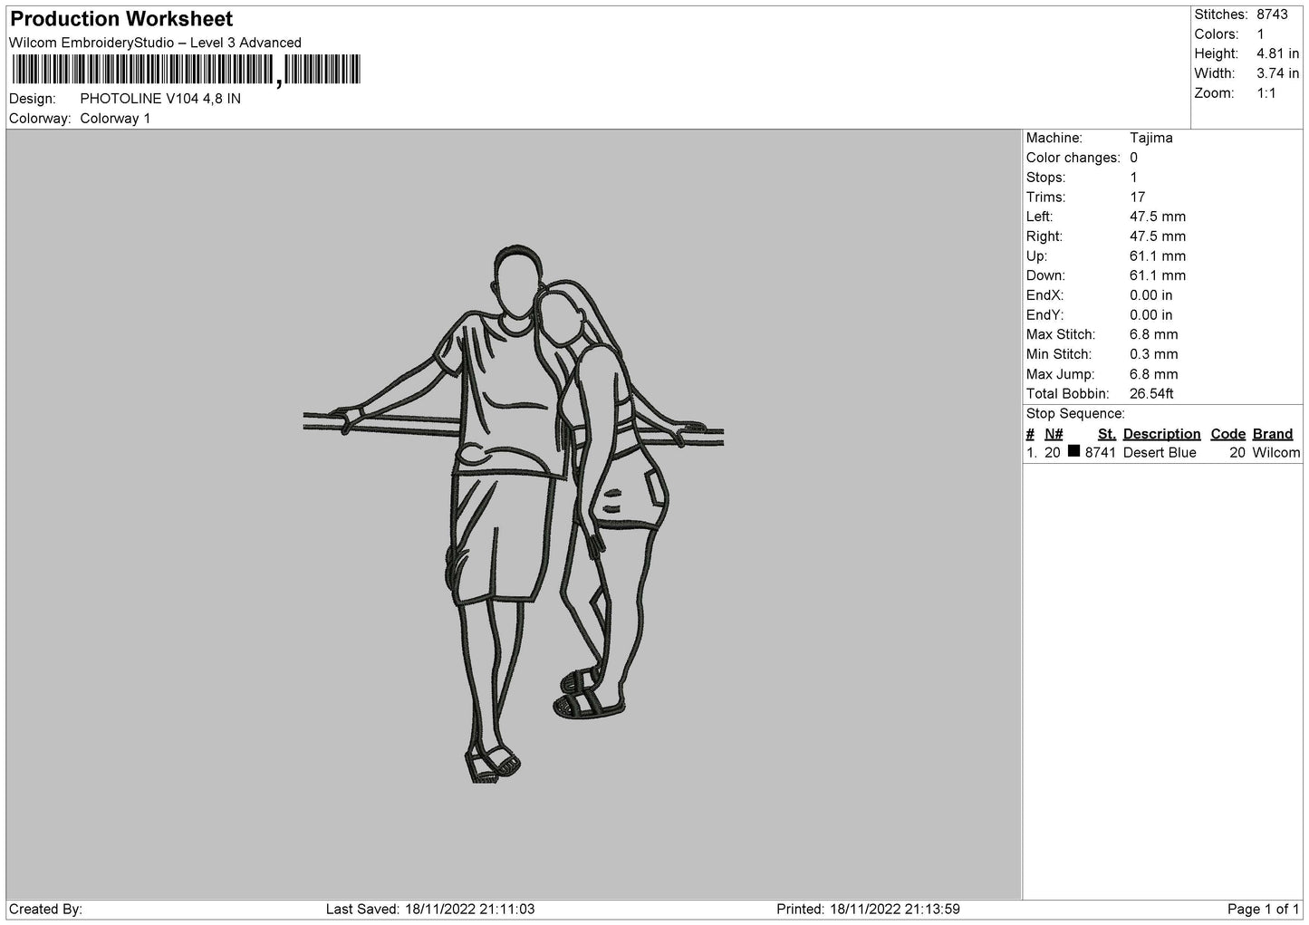Viewport: 1309px width, 925px height.
Task: Click the Stops value "1"
Action: [1133, 178]
